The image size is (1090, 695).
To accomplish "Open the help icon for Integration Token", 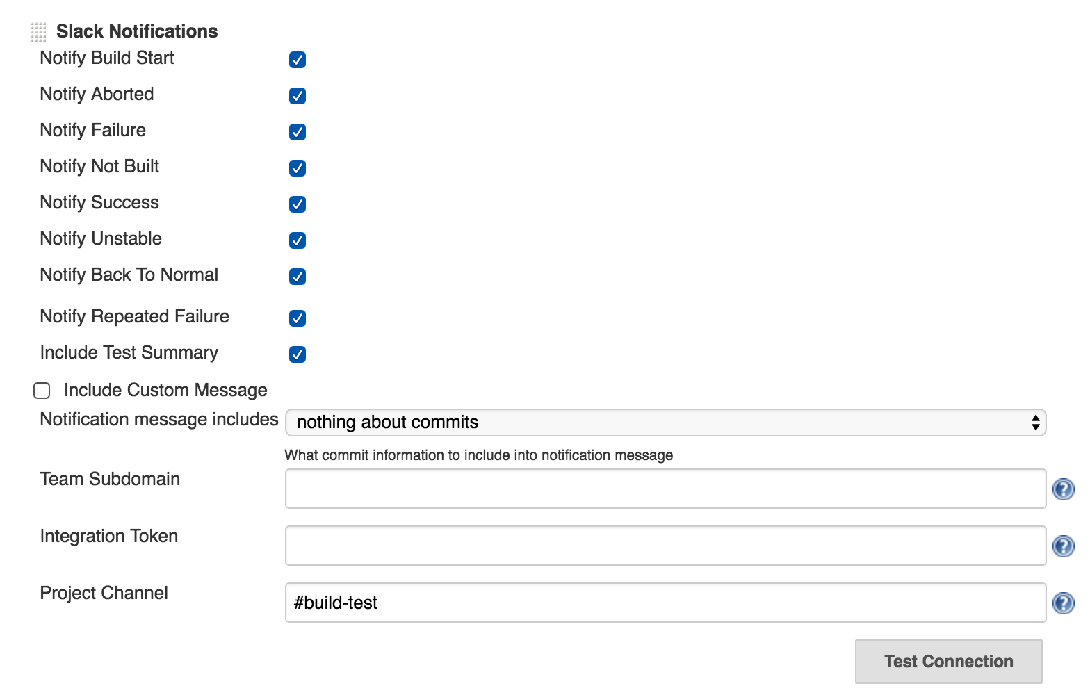I will click(x=1063, y=546).
